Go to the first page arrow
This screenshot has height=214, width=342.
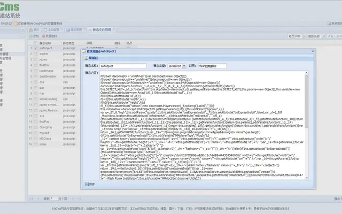click(32, 198)
